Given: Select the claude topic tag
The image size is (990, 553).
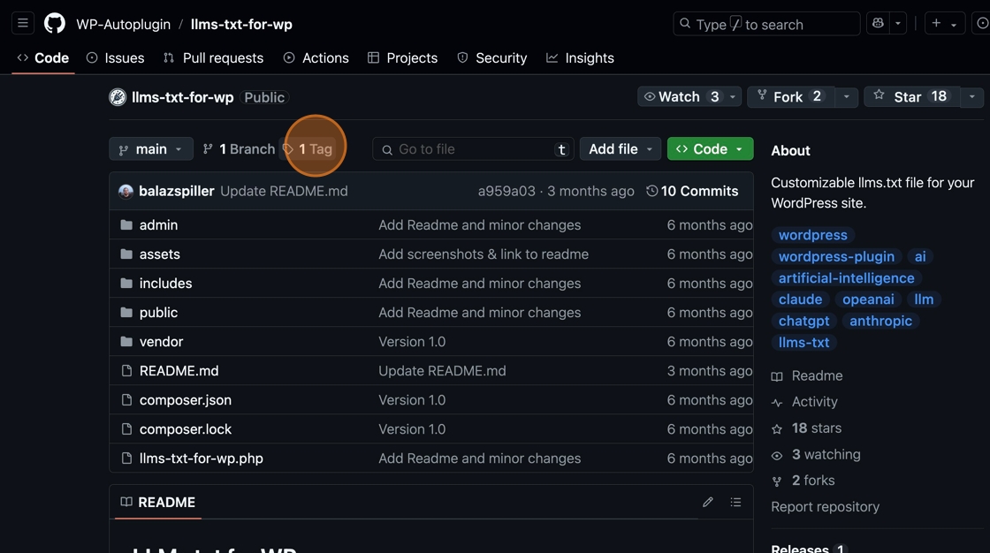Looking at the screenshot, I should pos(800,299).
